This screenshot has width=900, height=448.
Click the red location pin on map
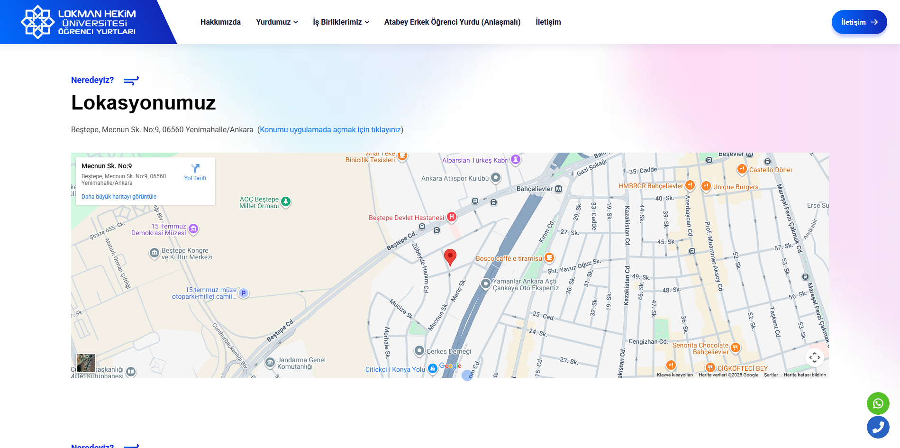pyautogui.click(x=450, y=256)
